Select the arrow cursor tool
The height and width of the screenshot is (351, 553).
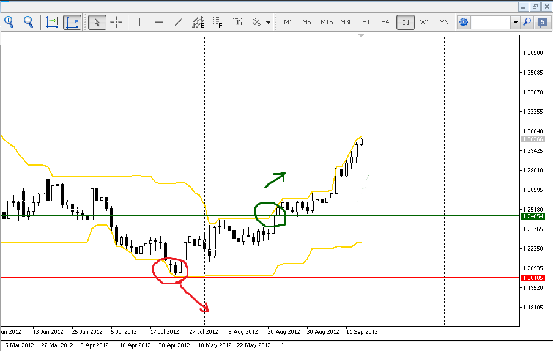97,22
